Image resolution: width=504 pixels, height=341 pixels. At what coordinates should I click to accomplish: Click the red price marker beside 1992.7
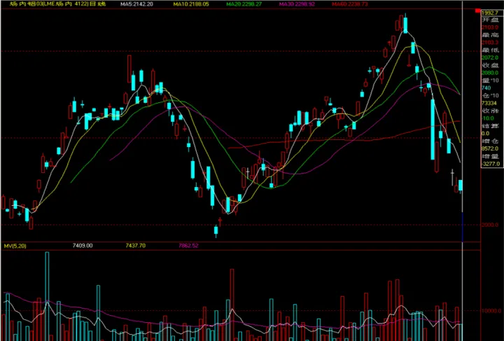pos(475,12)
